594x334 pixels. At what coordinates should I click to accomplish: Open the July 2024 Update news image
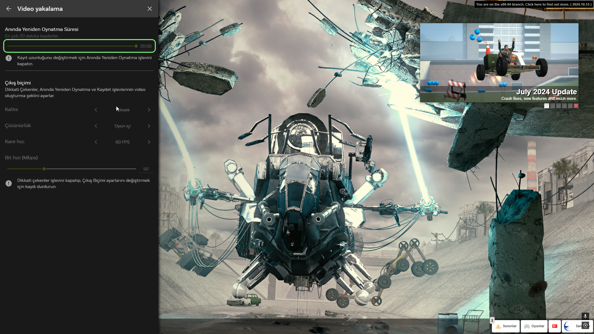pyautogui.click(x=499, y=62)
